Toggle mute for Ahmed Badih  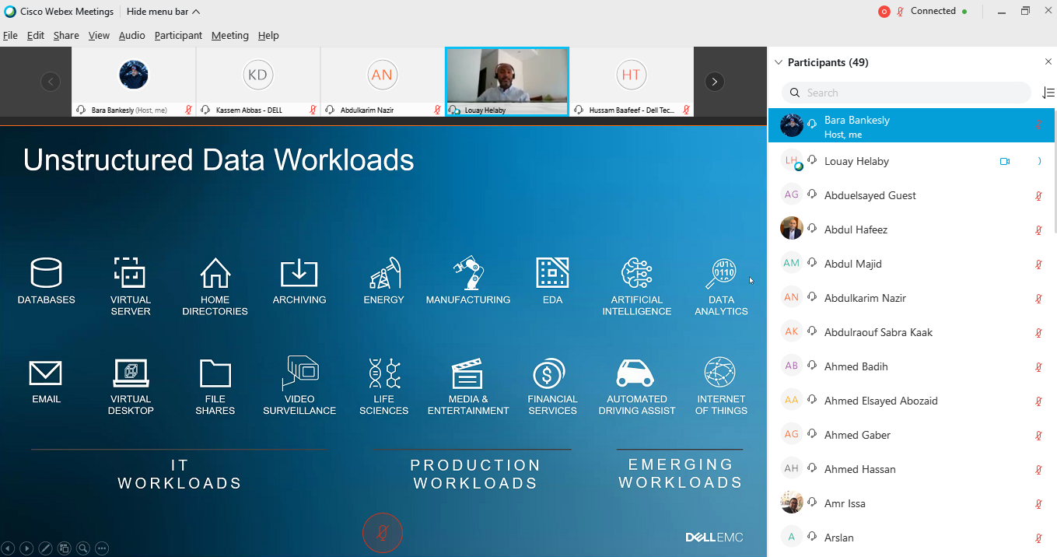click(x=1038, y=367)
